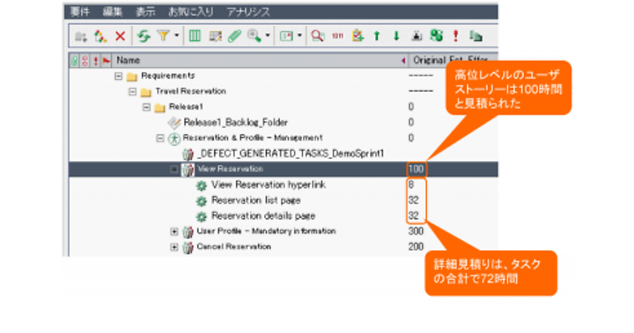Open the view layout dropdown arrow
Screen dimensions: 634x333
pyautogui.click(x=300, y=36)
